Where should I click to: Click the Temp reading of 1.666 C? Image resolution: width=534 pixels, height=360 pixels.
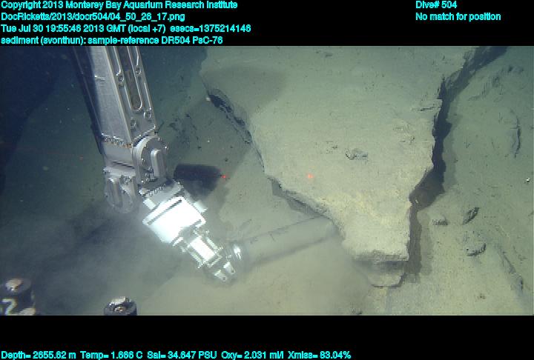tap(111, 356)
